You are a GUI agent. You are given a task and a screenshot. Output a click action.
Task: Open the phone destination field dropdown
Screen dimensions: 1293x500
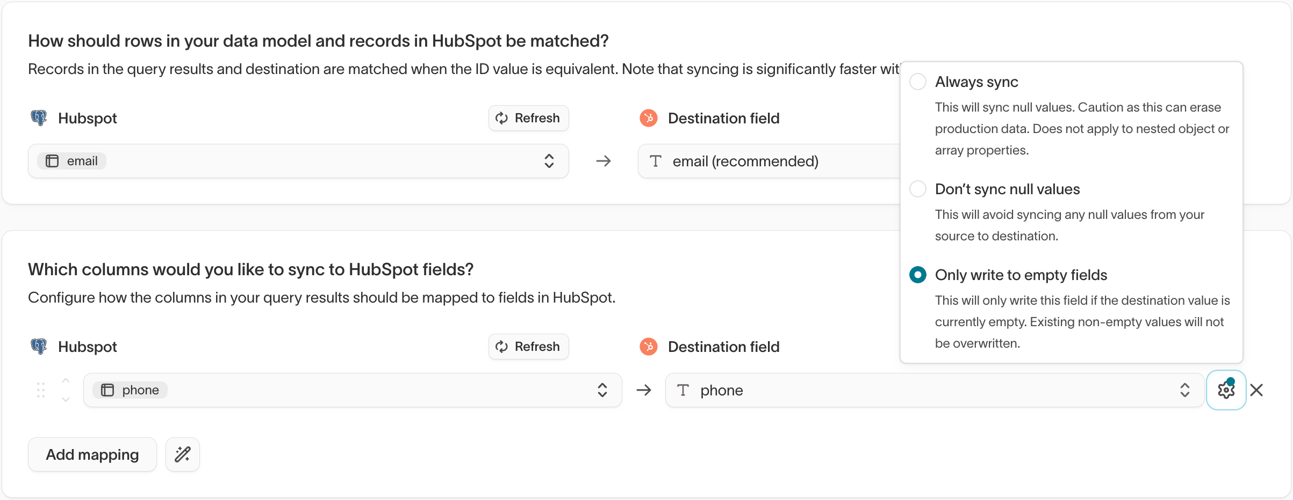coord(1185,390)
